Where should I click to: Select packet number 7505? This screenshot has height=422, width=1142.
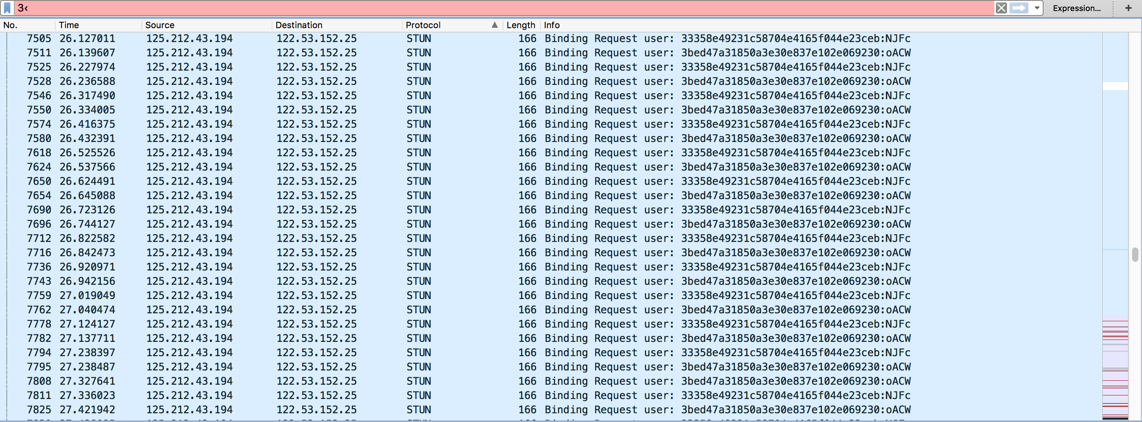(x=39, y=38)
